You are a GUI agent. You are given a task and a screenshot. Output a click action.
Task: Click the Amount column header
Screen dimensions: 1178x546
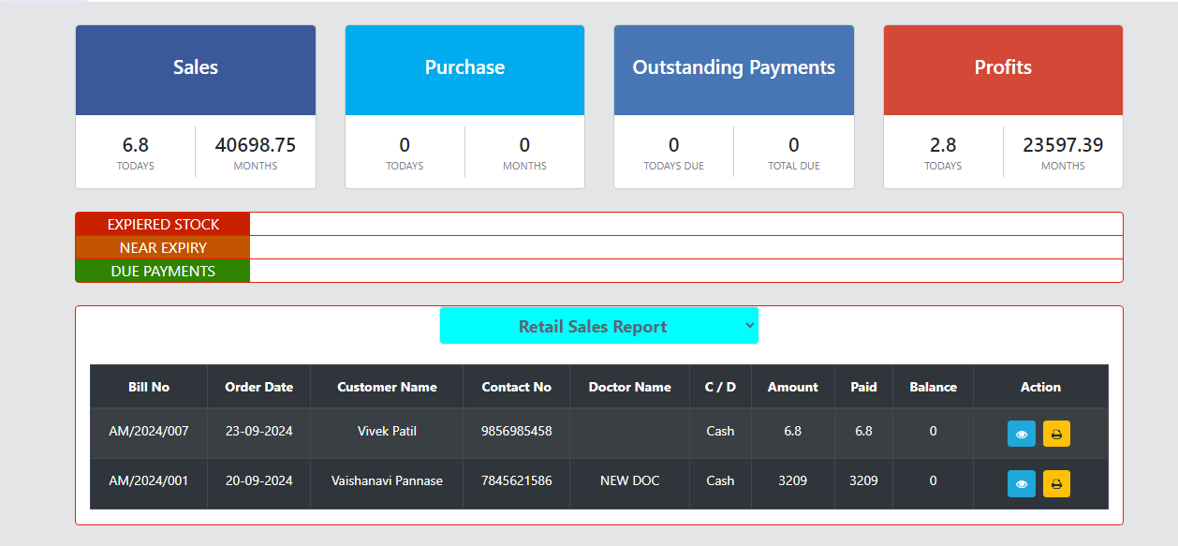(x=792, y=387)
